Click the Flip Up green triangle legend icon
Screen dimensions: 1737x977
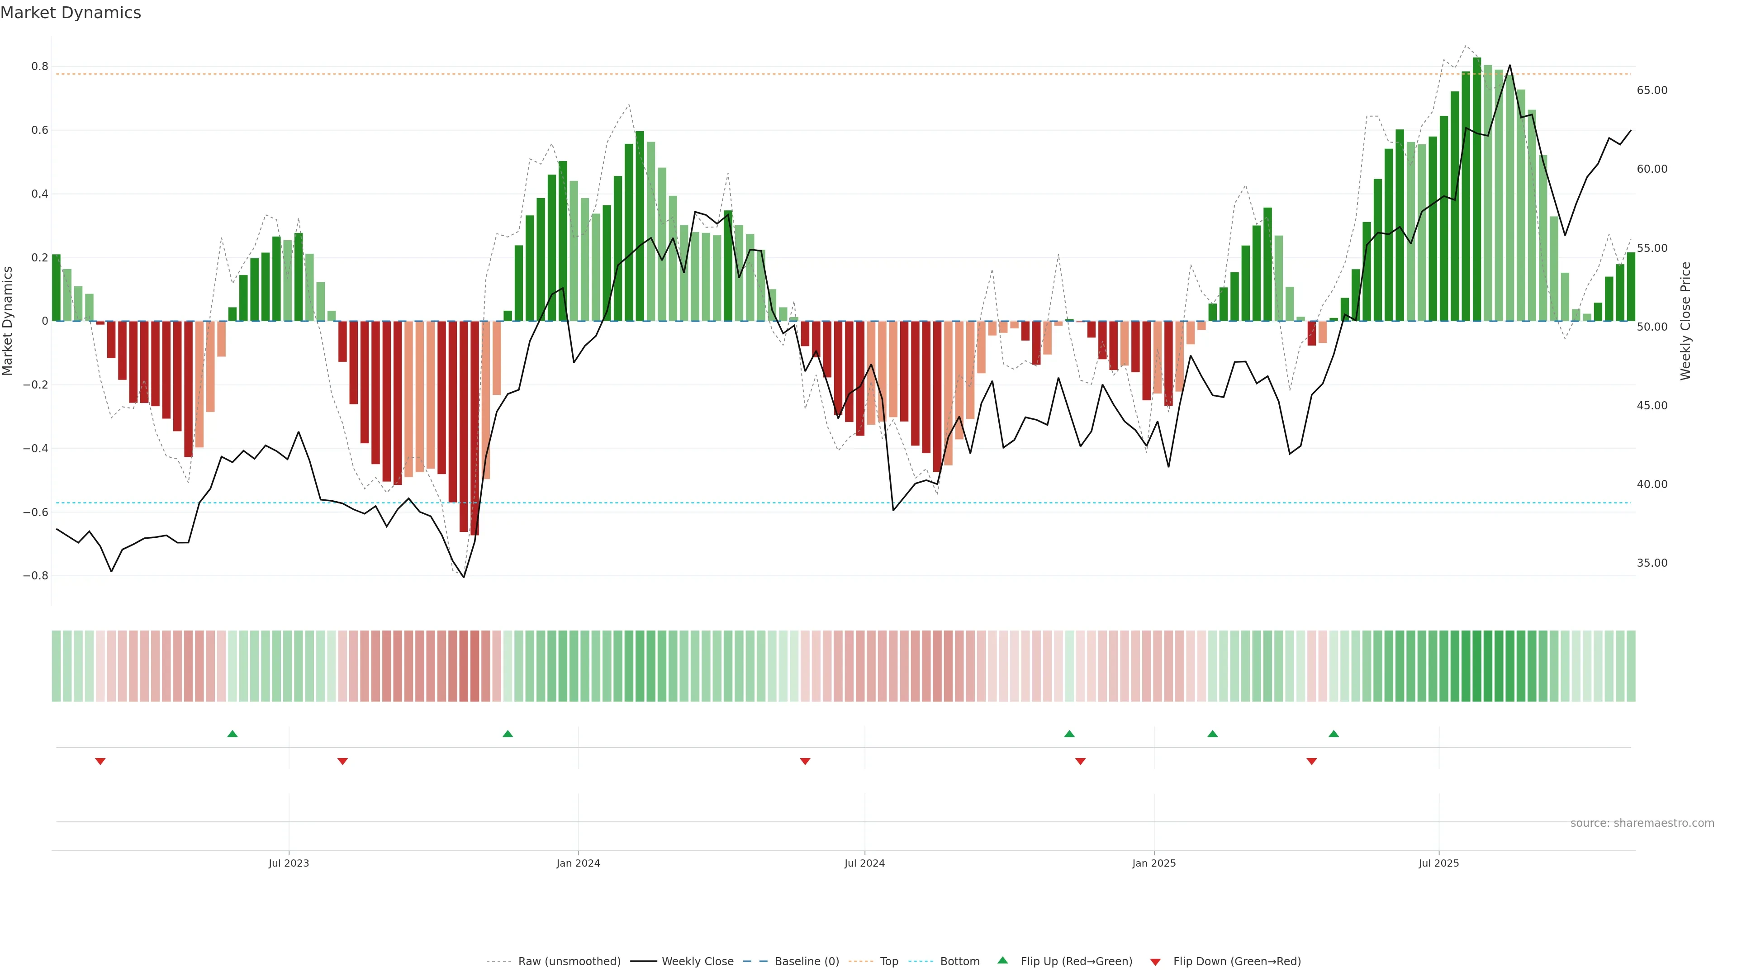(x=1002, y=960)
